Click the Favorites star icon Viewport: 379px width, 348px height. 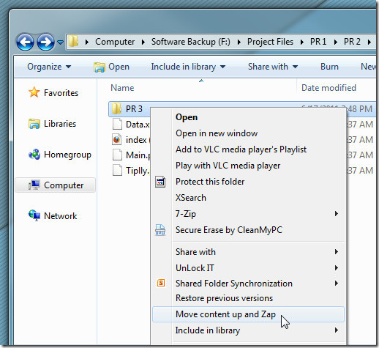click(34, 92)
